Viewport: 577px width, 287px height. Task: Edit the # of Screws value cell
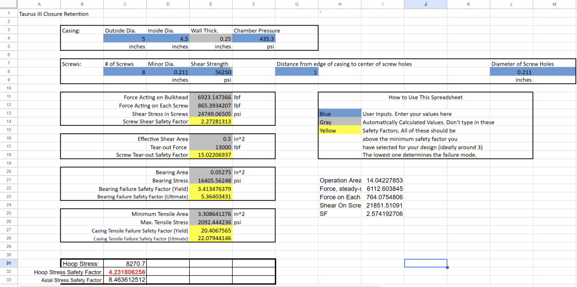pos(125,72)
